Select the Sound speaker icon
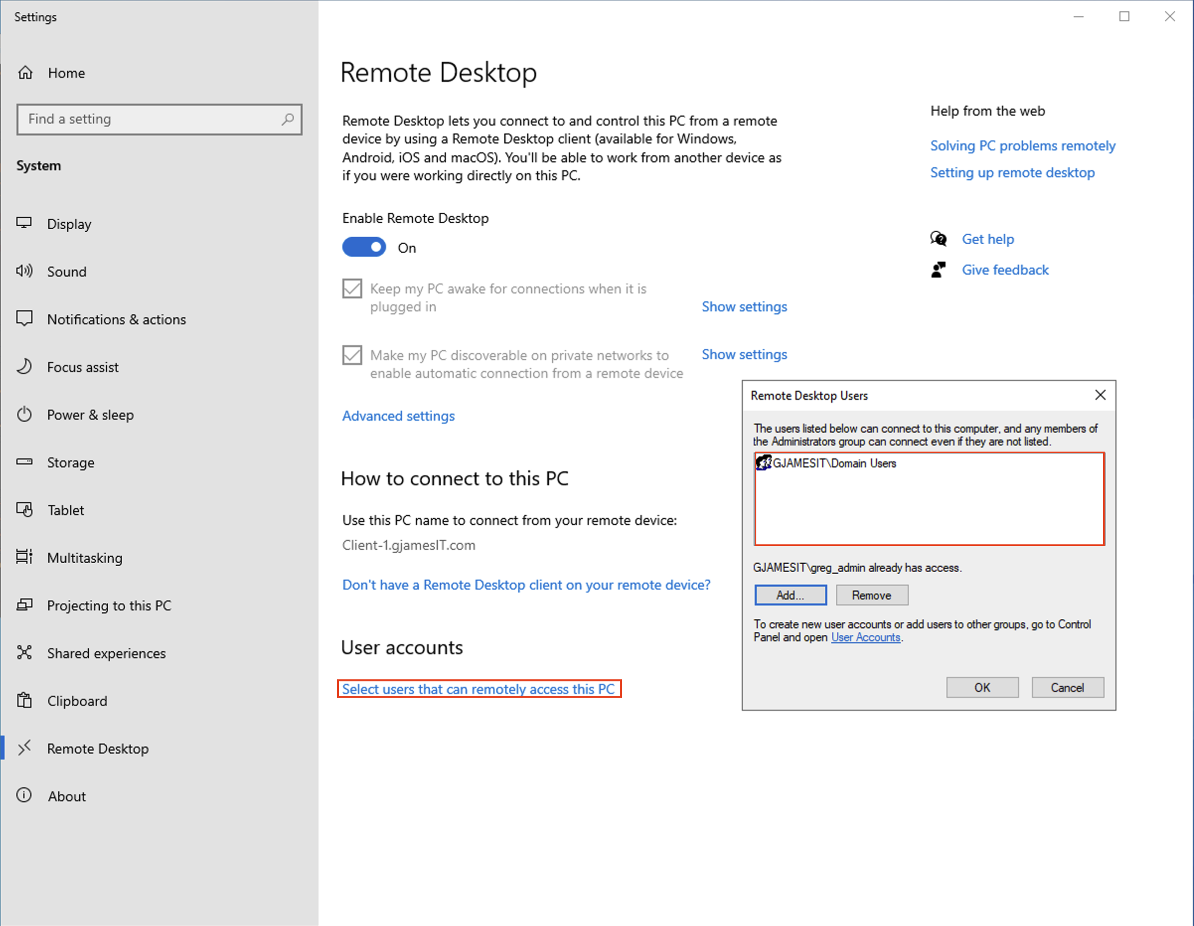 point(25,271)
